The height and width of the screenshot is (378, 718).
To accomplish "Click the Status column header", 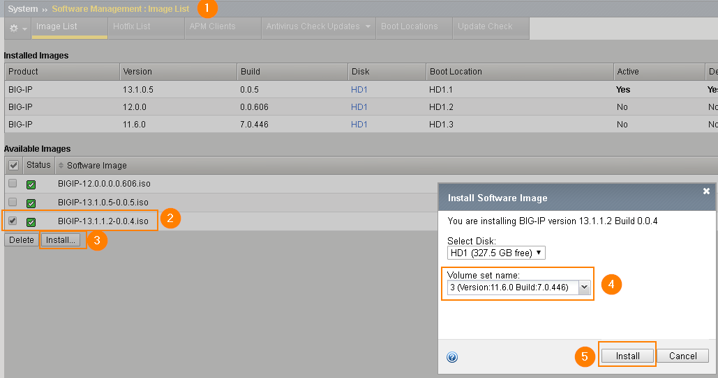I will (38, 165).
